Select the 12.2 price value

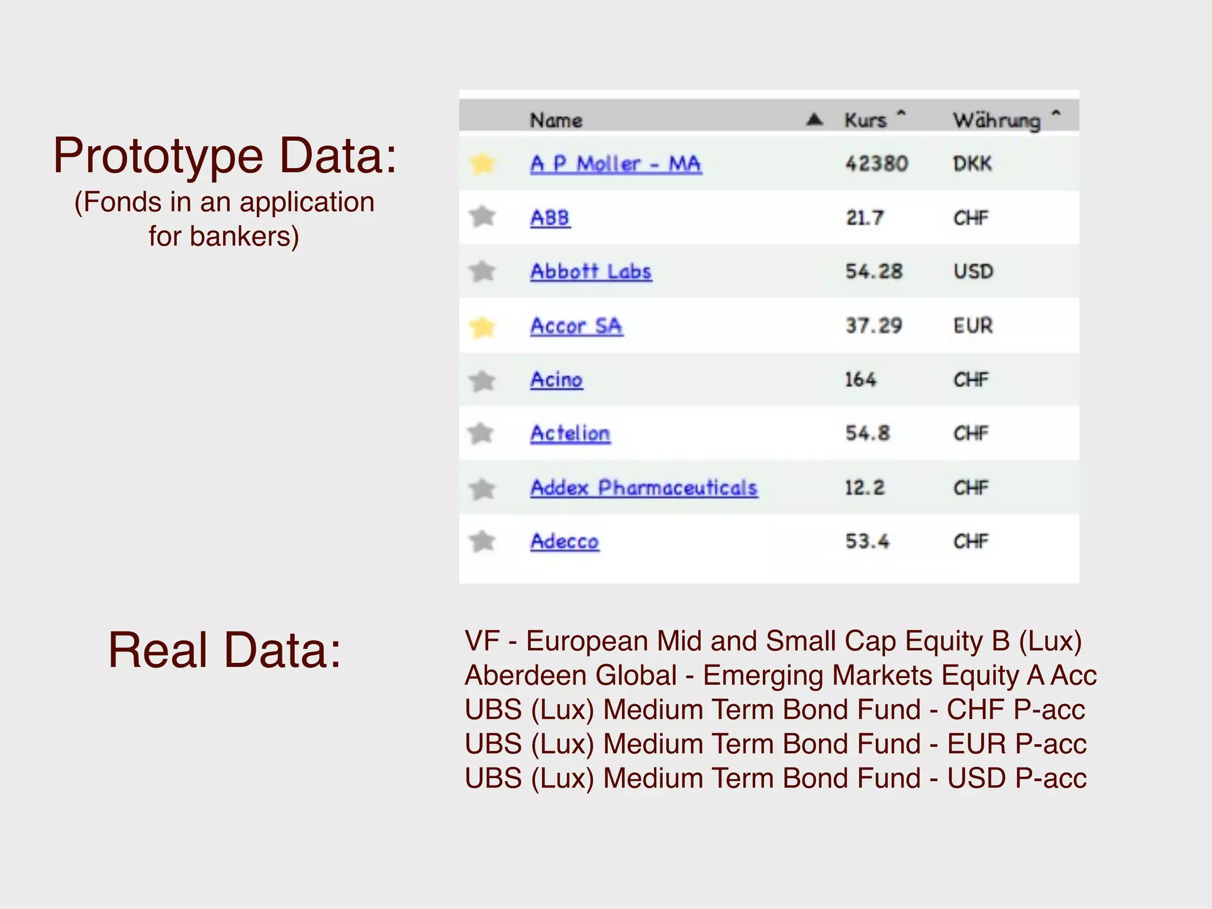[865, 488]
